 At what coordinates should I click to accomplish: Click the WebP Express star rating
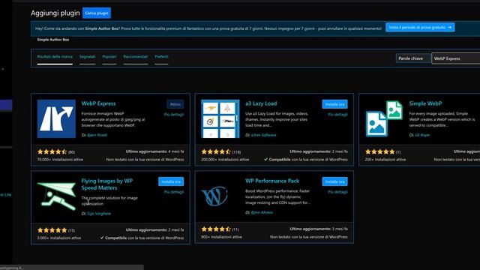[x=52, y=151]
